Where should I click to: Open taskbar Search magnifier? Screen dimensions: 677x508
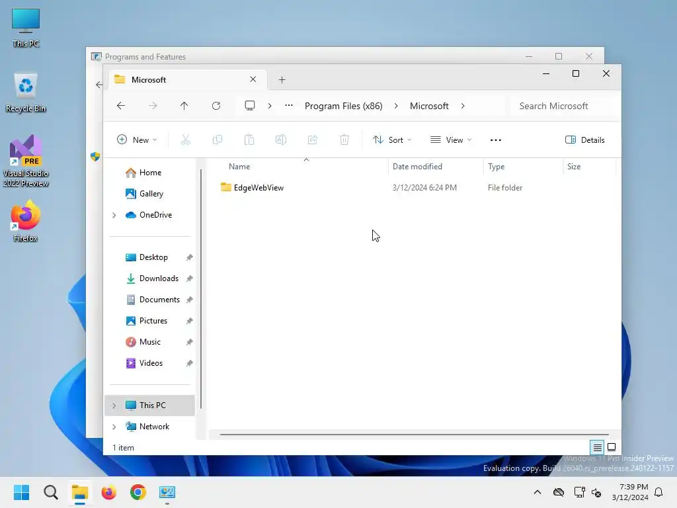(x=50, y=492)
